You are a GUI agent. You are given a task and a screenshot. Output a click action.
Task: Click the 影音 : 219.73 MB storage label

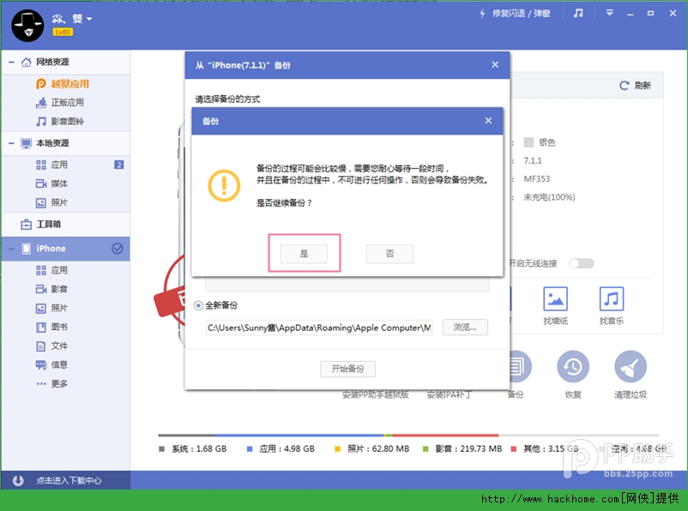point(468,448)
